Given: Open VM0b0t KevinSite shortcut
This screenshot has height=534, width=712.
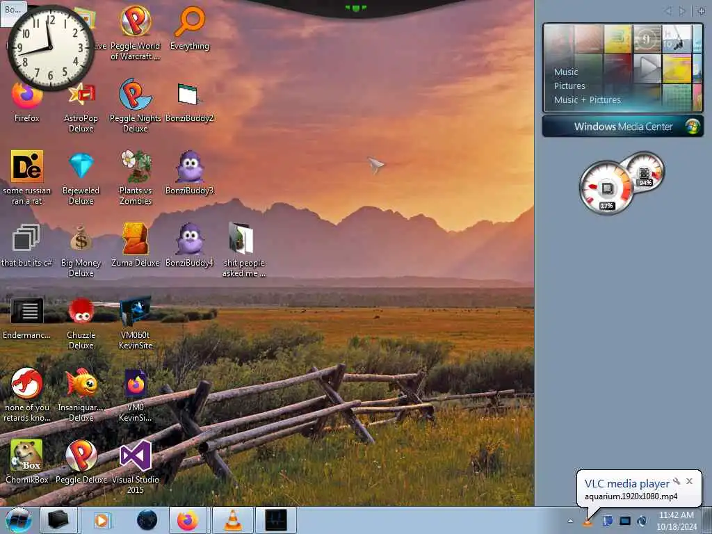Looking at the screenshot, I should coord(136,323).
